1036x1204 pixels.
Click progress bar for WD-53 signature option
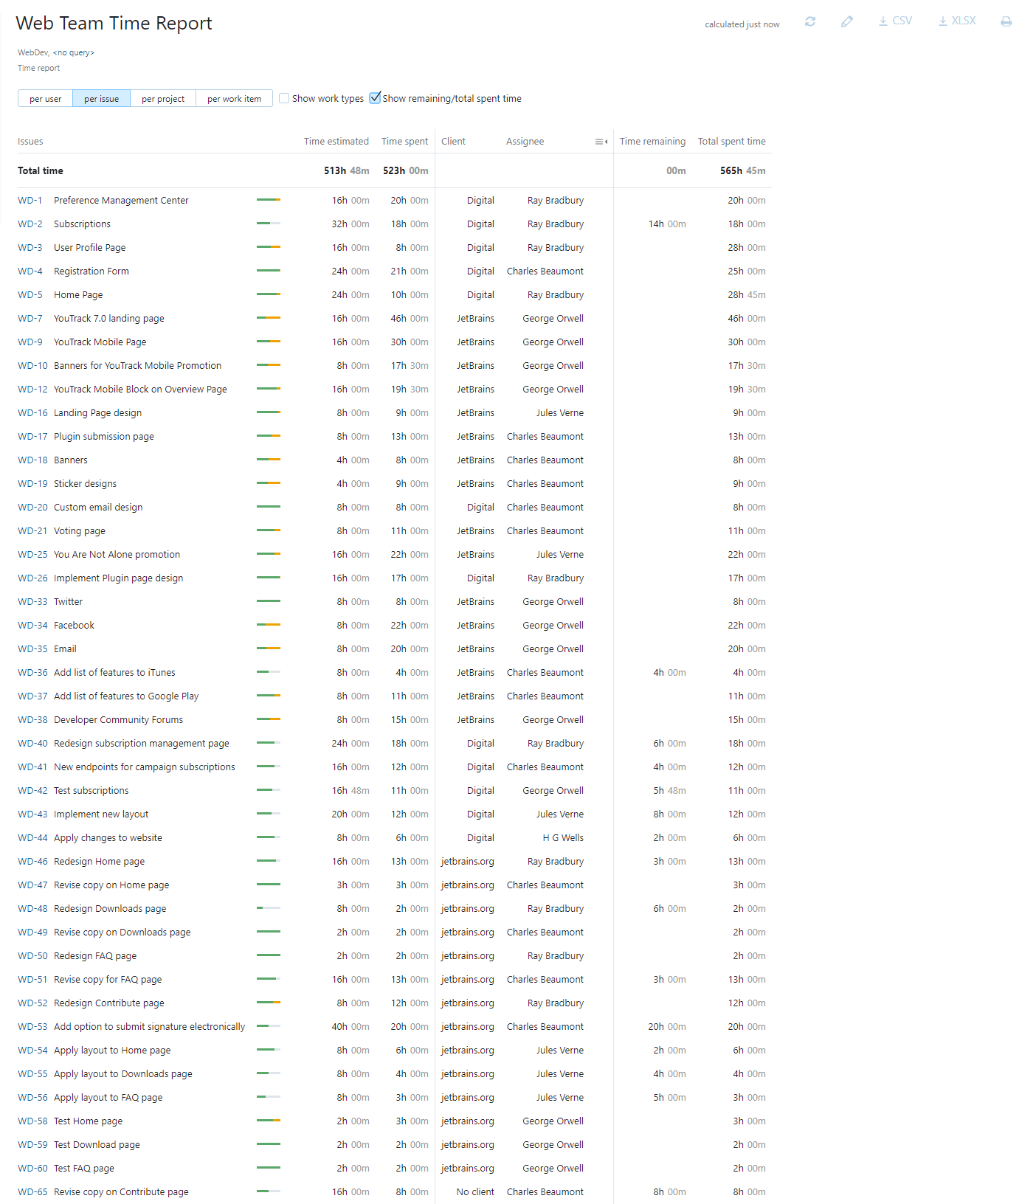[x=269, y=1026]
